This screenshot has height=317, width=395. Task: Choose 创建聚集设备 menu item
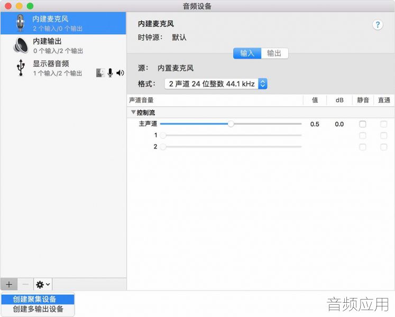[x=38, y=300]
